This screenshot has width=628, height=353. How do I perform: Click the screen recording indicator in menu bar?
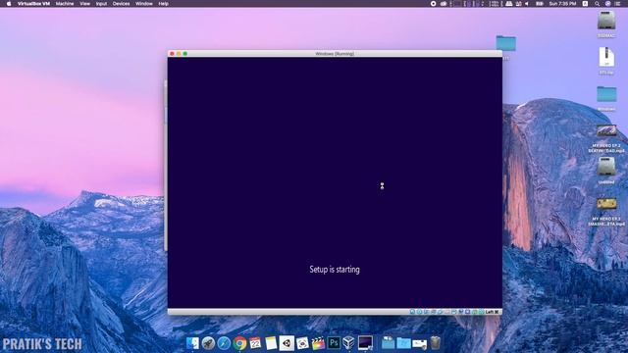(433, 4)
